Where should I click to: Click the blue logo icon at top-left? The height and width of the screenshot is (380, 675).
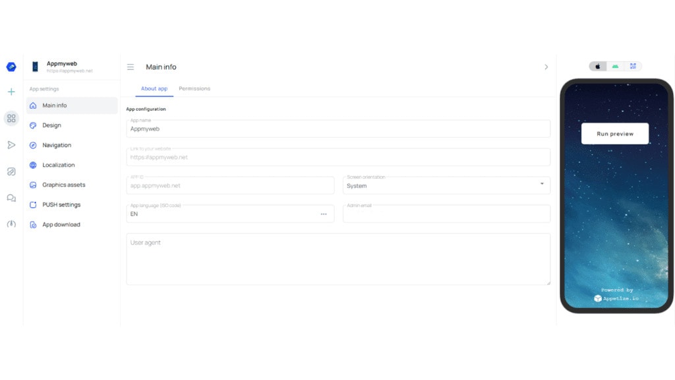click(11, 67)
